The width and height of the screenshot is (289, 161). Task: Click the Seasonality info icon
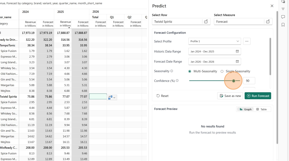point(172,71)
